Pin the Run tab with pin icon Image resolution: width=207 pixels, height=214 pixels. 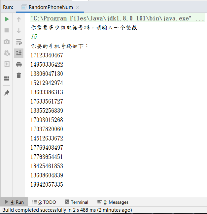click(7, 93)
